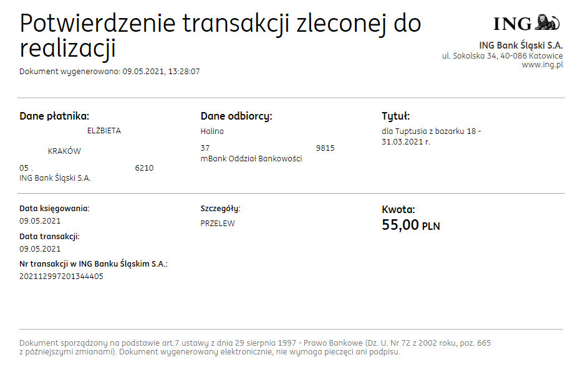This screenshot has height=365, width=575.
Task: Click the Sokolska 34 Katowice address line
Action: (502, 56)
